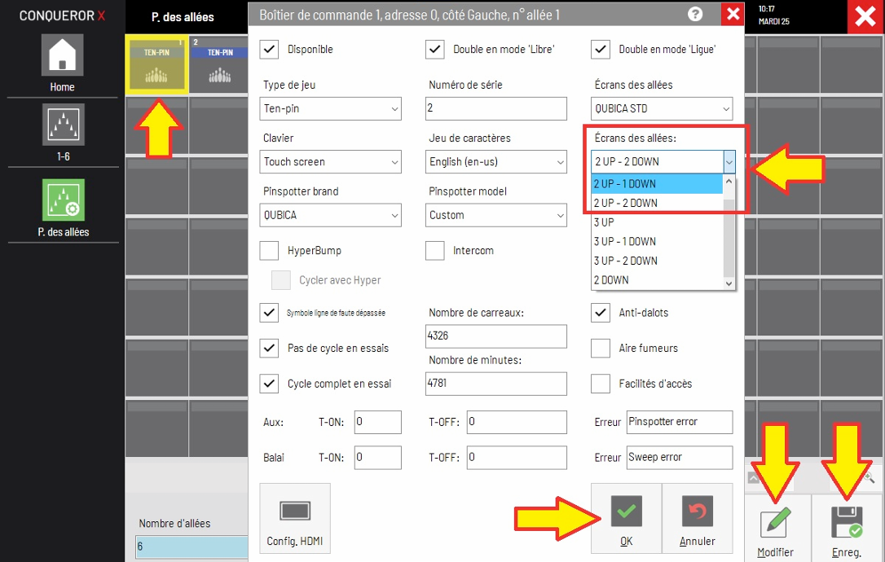Open the Clavier dropdown
This screenshot has width=885, height=562.
[x=330, y=162]
